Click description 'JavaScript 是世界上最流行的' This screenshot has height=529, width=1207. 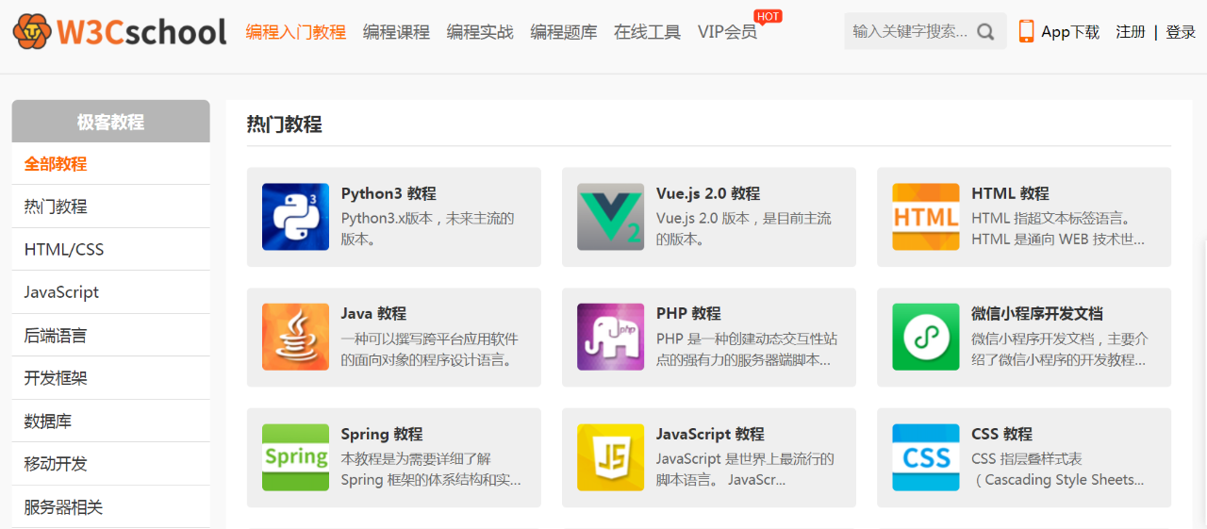pos(745,459)
